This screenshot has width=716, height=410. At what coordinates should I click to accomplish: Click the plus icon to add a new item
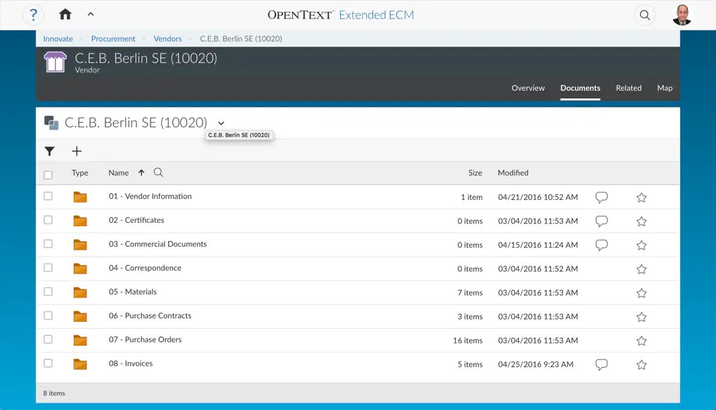coord(76,151)
